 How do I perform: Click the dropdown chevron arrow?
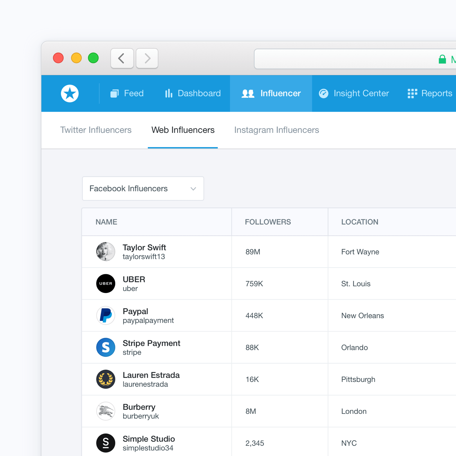point(193,189)
